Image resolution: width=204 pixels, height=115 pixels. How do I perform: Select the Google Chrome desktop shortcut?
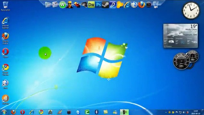point(5,70)
